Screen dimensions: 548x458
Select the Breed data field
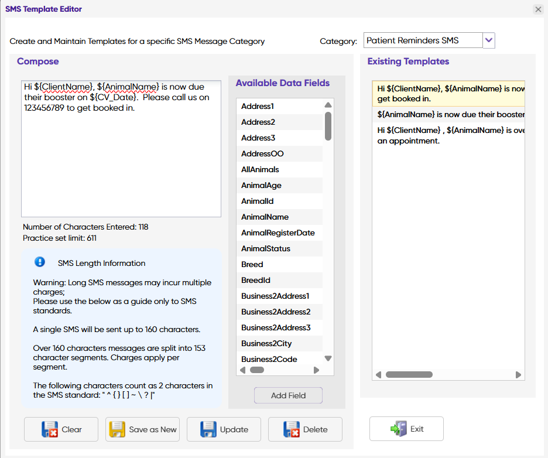[x=280, y=264]
